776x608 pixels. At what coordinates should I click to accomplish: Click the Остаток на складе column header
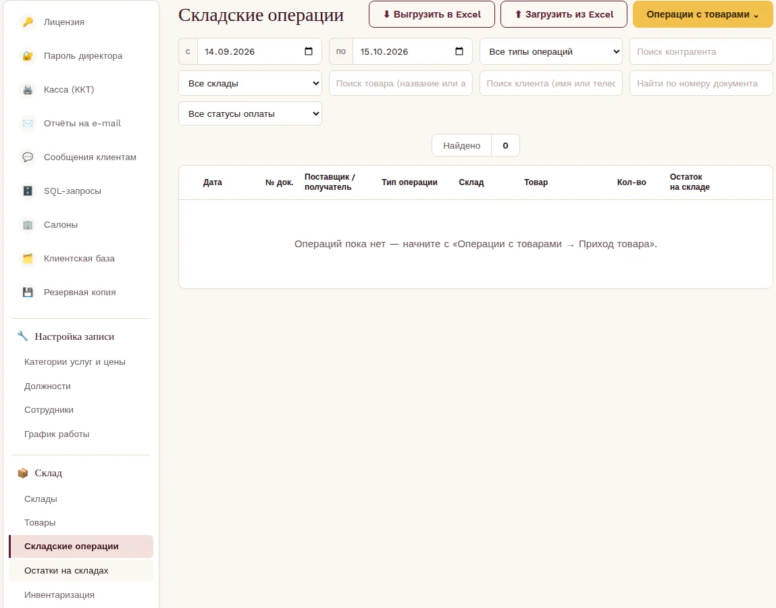[690, 182]
